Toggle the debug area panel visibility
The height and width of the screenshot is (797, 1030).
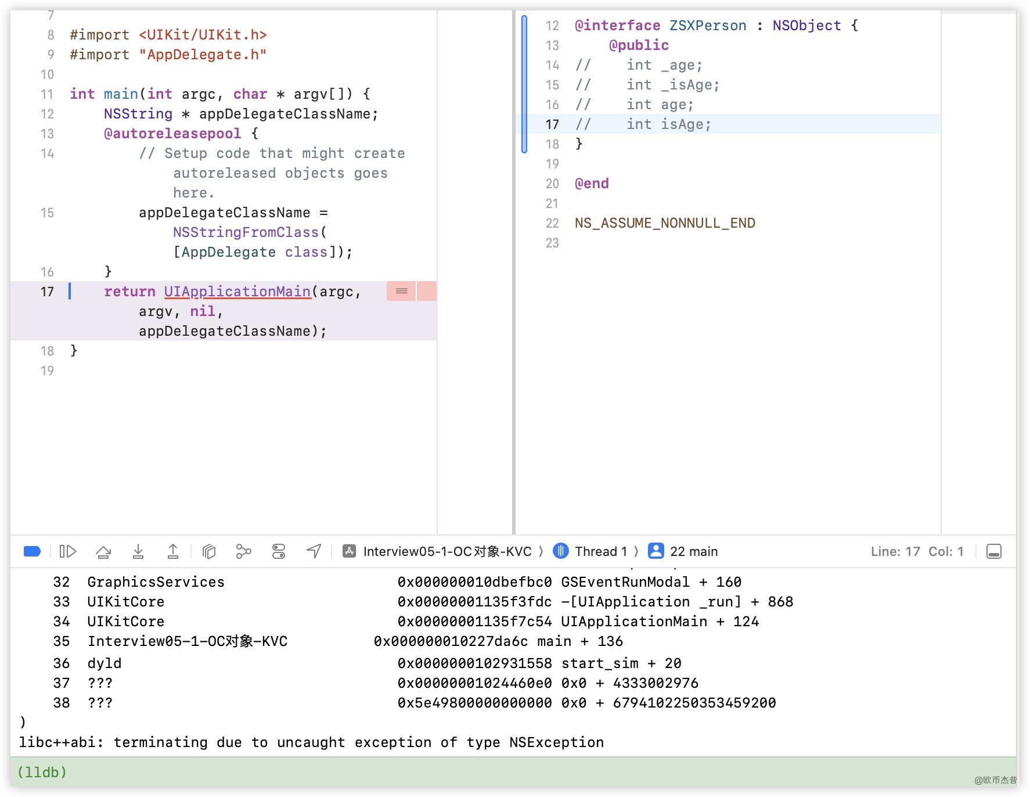point(993,551)
